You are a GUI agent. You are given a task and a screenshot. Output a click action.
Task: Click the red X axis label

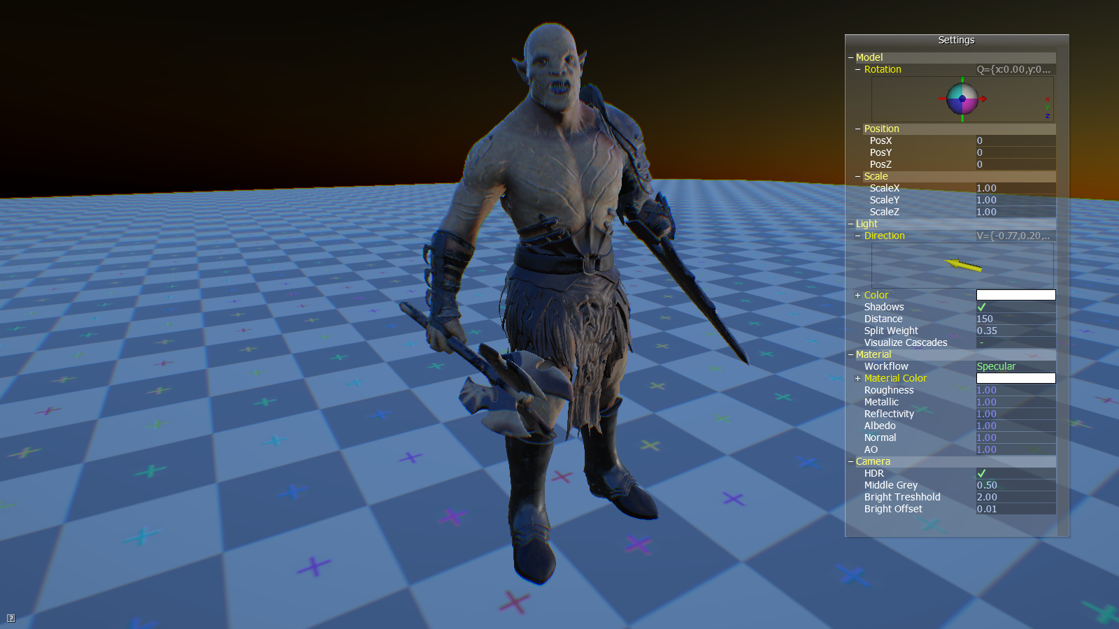(1048, 100)
